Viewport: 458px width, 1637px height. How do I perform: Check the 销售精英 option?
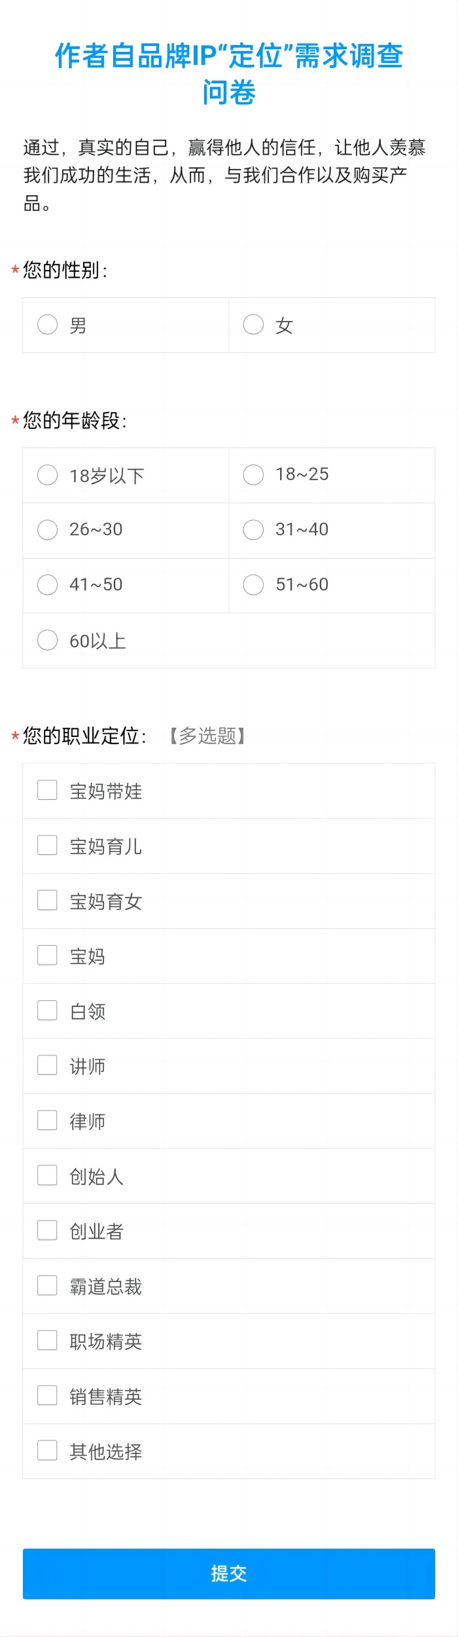coord(48,1395)
